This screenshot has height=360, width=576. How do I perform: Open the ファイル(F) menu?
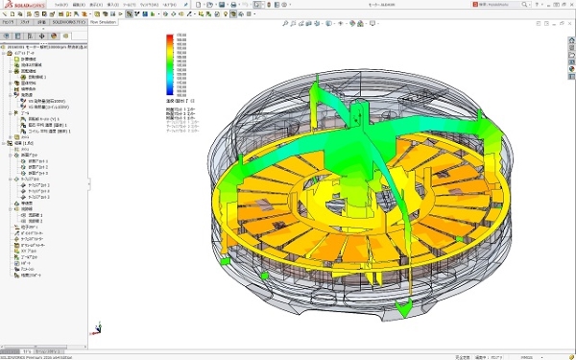(x=61, y=5)
